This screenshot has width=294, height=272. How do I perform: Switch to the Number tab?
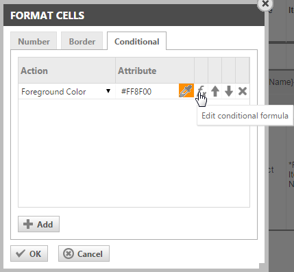click(34, 41)
